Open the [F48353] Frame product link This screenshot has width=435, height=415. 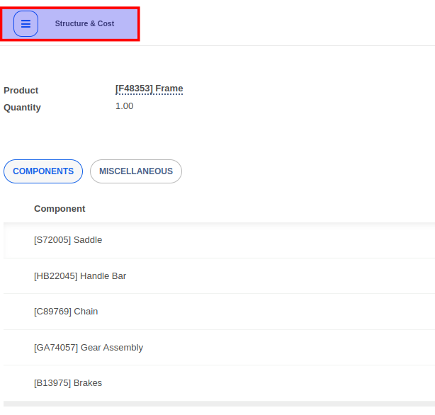(149, 89)
